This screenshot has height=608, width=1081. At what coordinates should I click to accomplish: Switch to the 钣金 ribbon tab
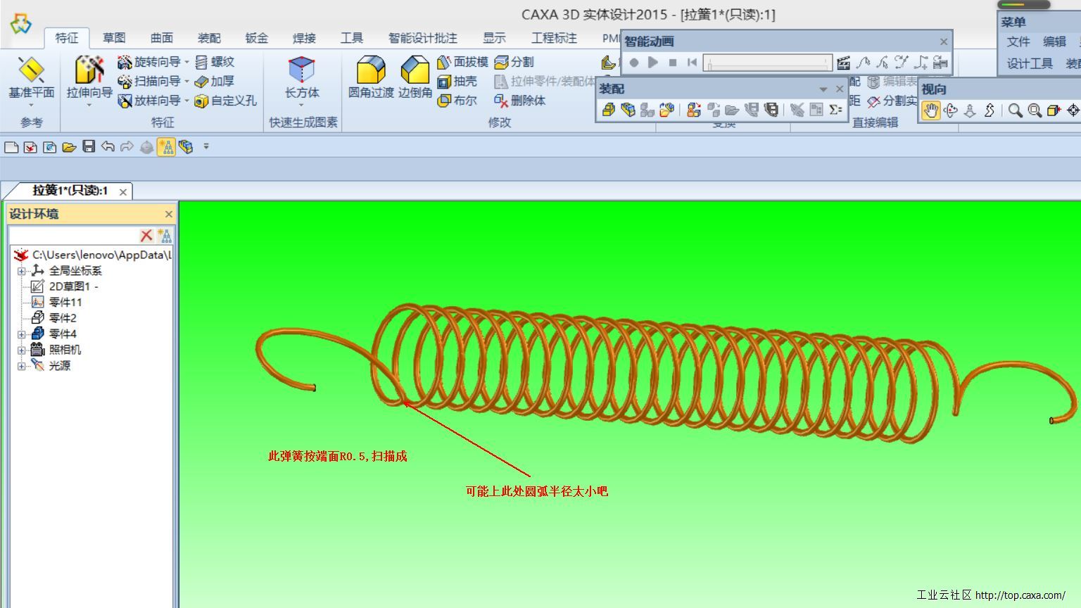click(257, 38)
